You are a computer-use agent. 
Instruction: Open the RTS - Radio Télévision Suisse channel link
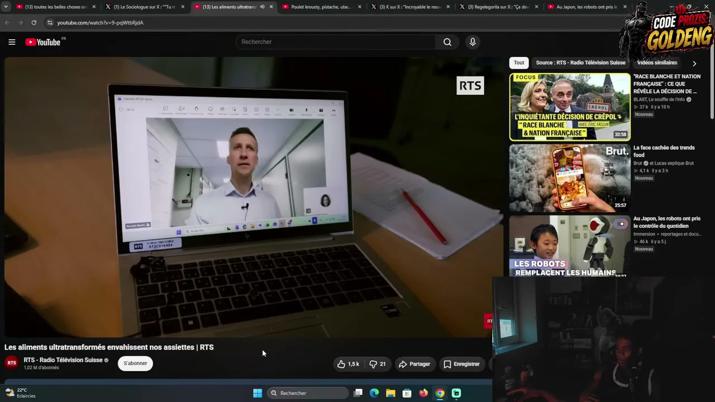tap(63, 360)
